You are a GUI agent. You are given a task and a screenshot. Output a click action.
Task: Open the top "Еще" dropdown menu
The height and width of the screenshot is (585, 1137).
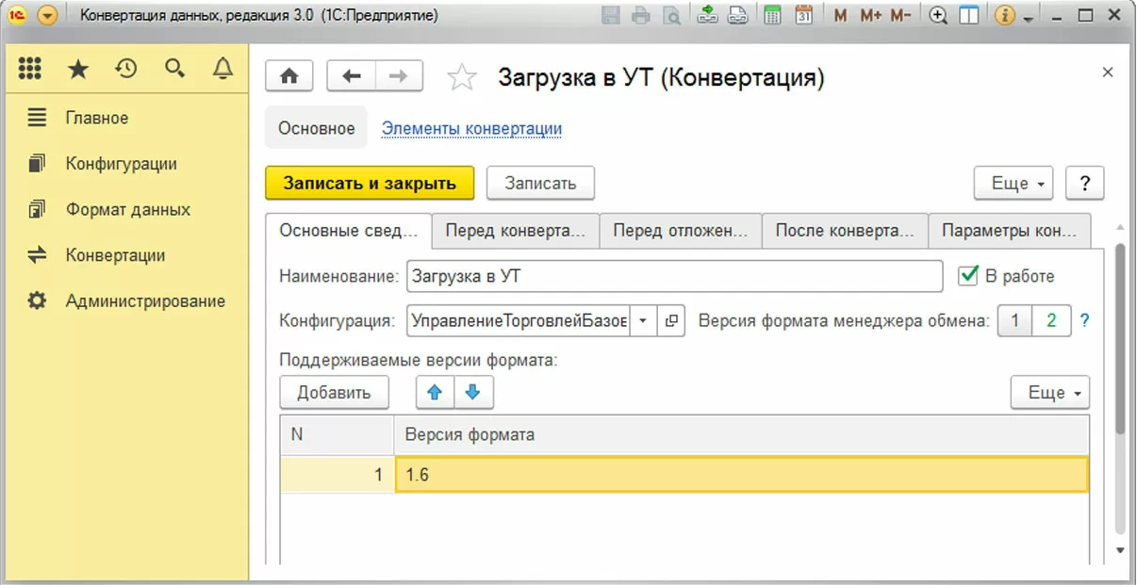[1013, 184]
